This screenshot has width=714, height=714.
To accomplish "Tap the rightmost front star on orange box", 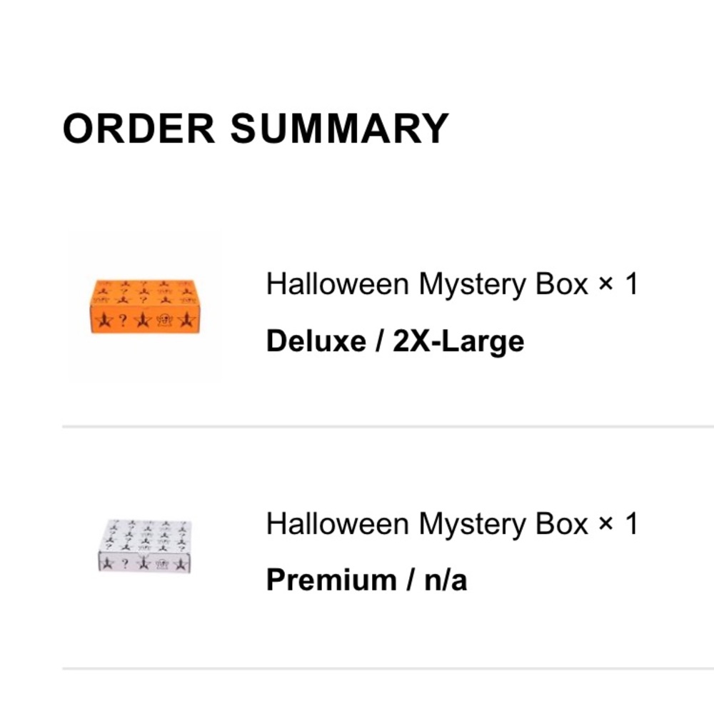I will point(186,320).
